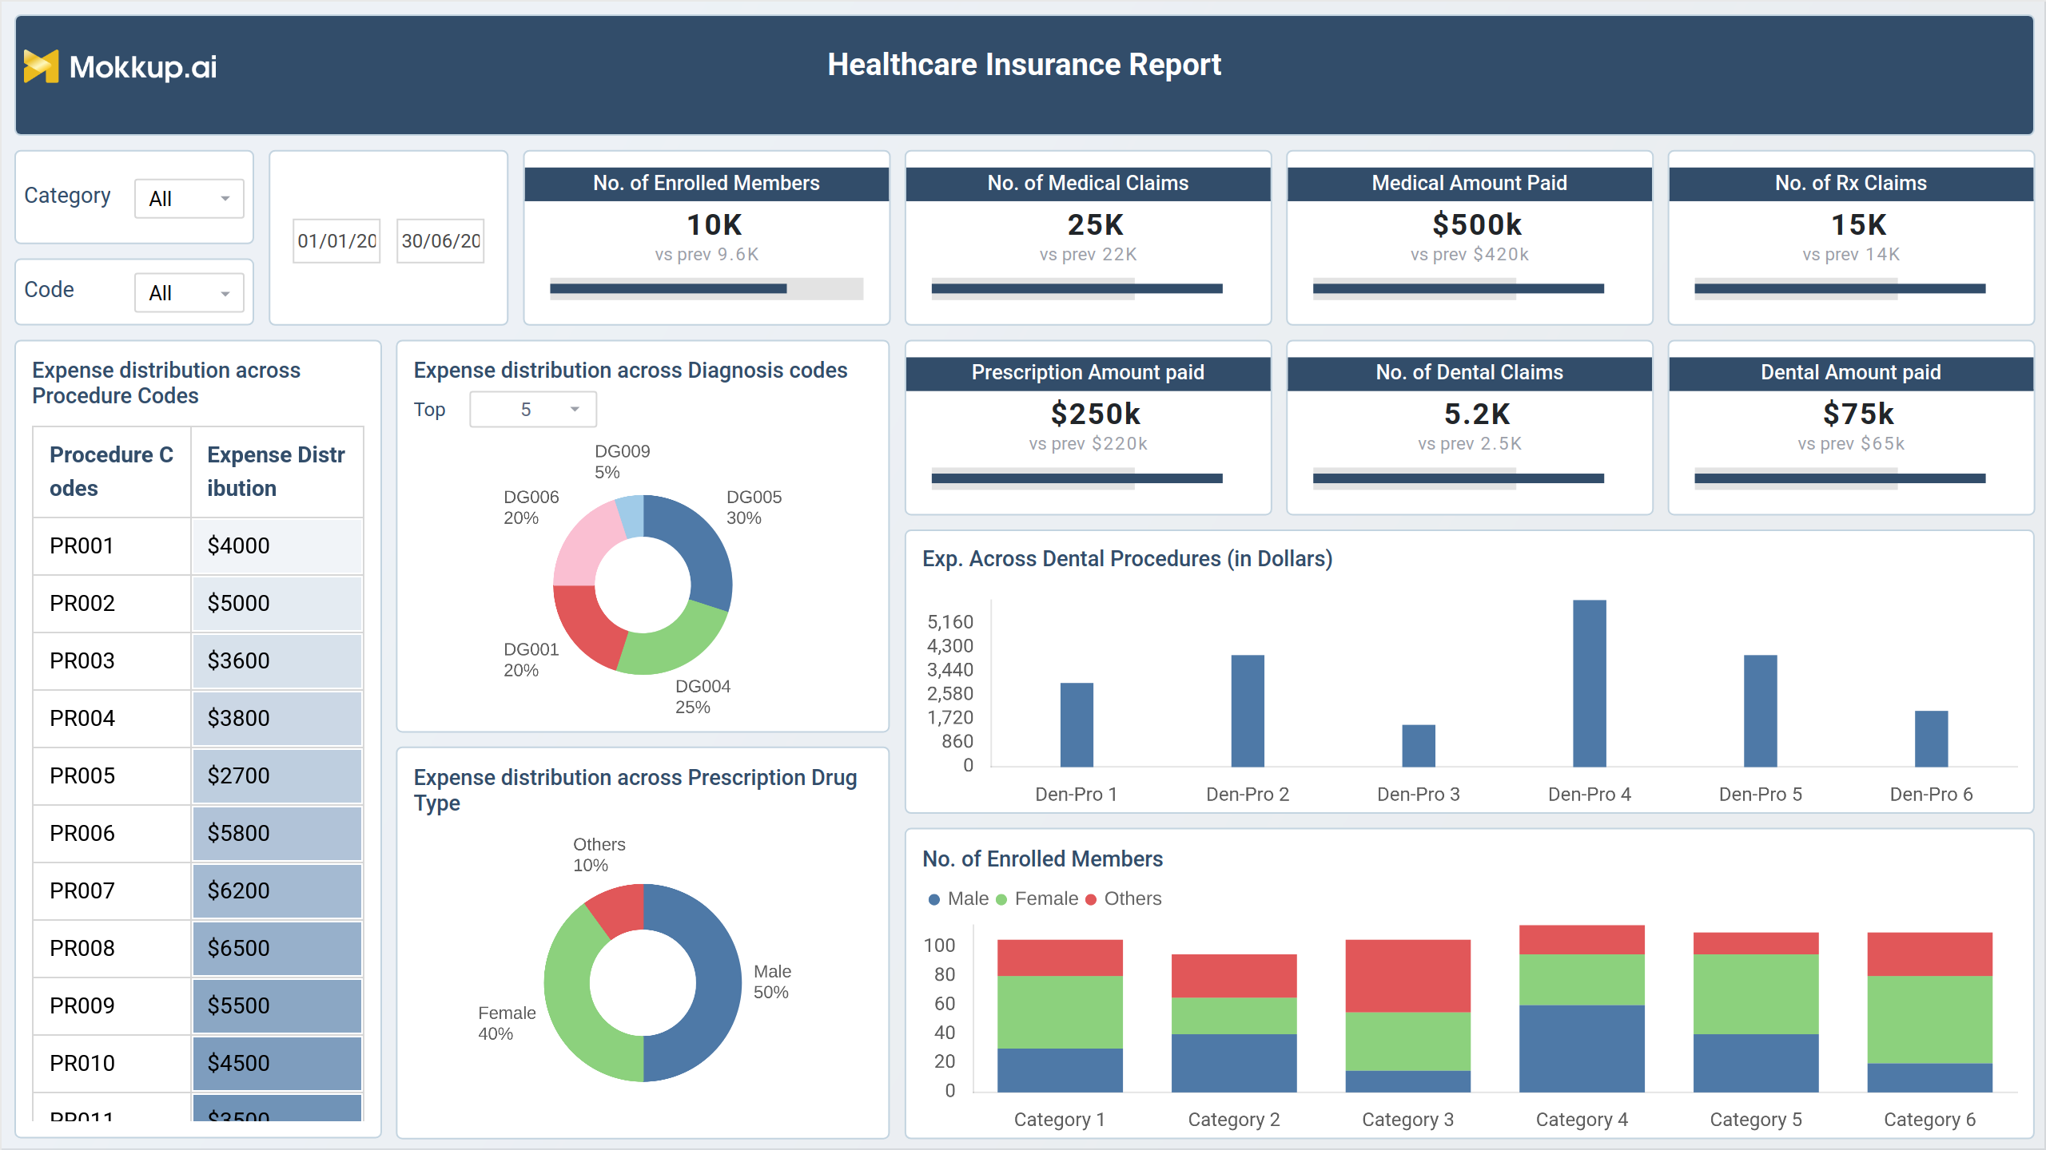Click the Den-Pro 1 bar
Screen dimensions: 2046x1150
click(x=1077, y=725)
